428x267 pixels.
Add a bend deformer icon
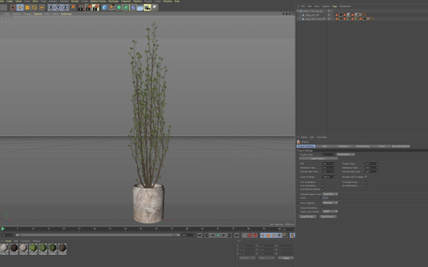tap(133, 8)
